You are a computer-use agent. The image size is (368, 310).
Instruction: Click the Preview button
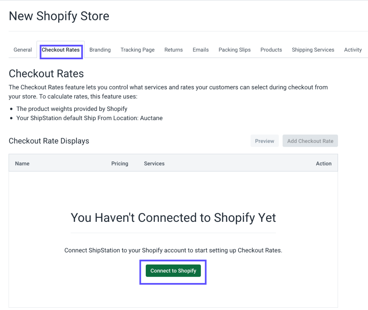tap(264, 141)
